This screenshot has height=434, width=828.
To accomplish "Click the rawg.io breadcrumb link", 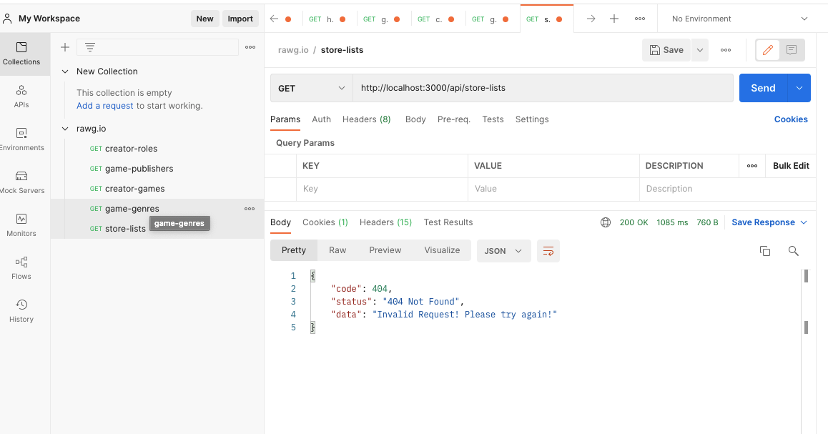I will [x=293, y=50].
